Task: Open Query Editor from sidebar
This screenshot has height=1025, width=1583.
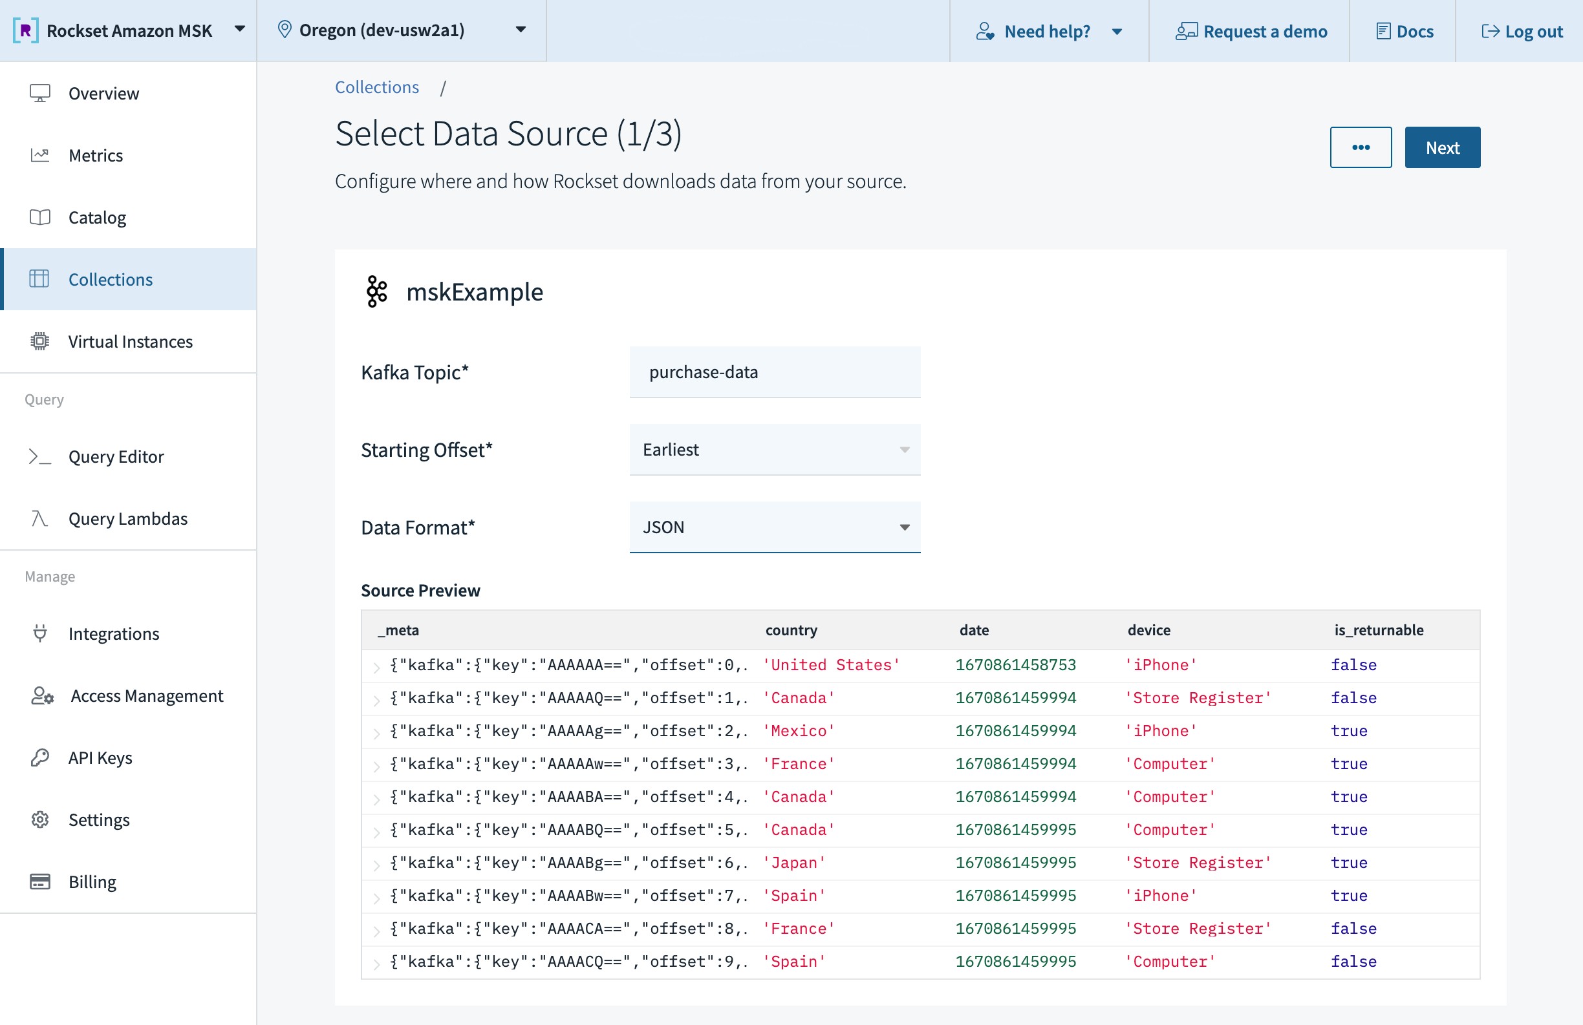Action: pos(116,457)
